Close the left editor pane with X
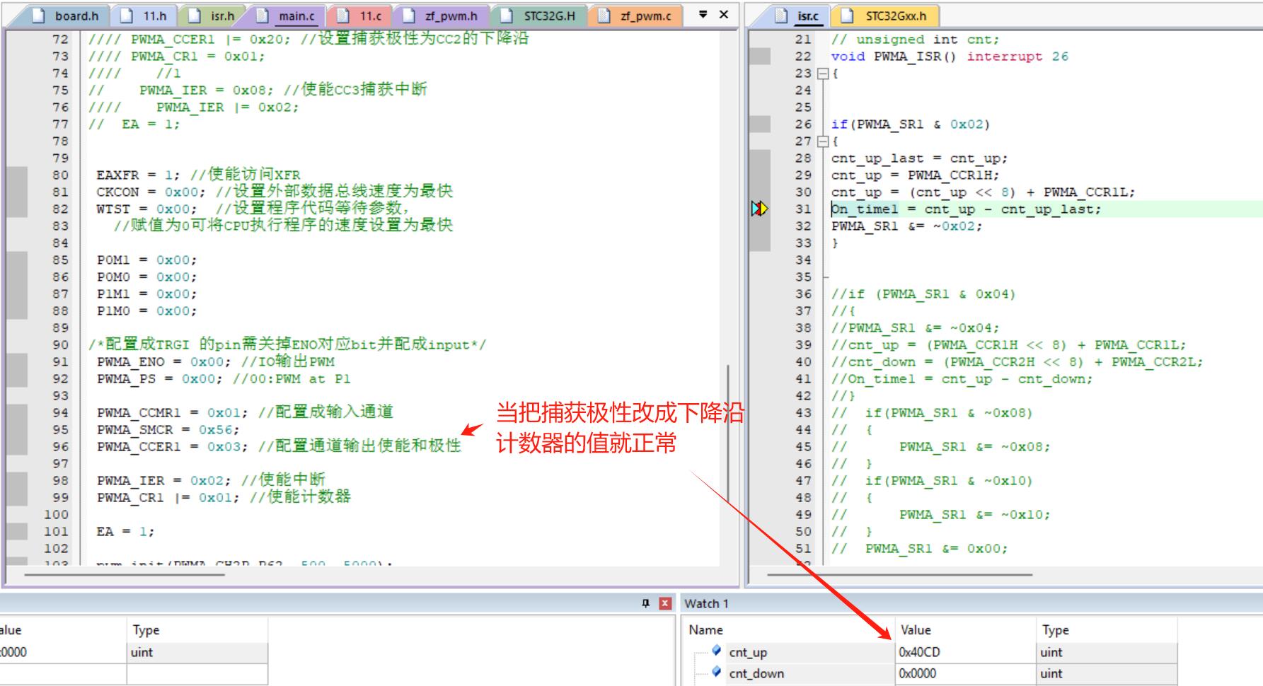1263x686 pixels. pyautogui.click(x=724, y=14)
